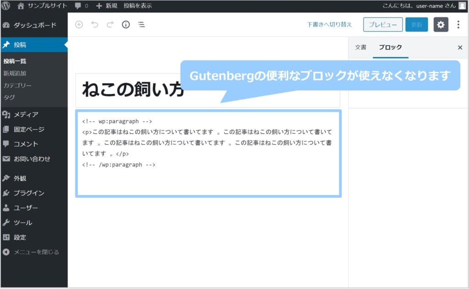
Task: Open the three-dot more options menu
Action: [x=458, y=25]
